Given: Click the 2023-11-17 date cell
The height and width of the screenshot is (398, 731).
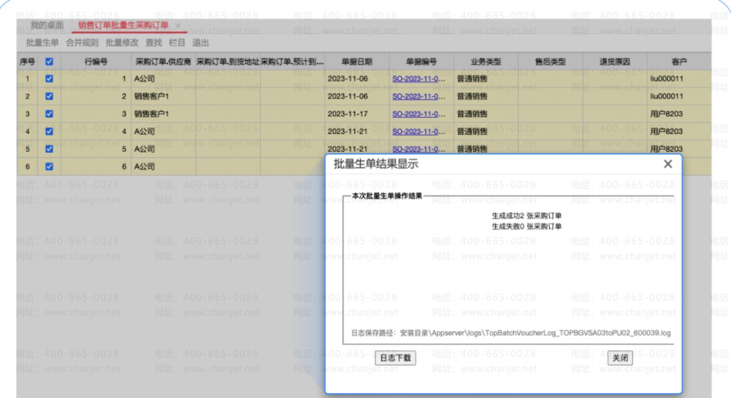Looking at the screenshot, I should (x=357, y=114).
